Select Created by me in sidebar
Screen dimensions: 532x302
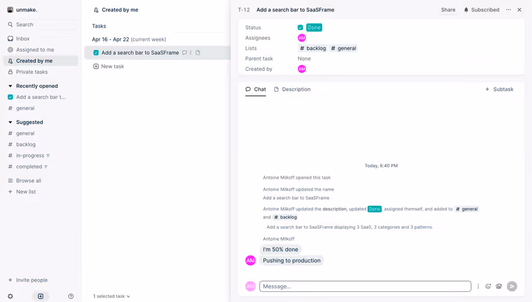pos(41,61)
